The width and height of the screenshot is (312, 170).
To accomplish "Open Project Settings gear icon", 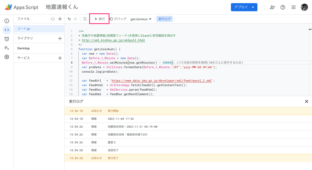I will point(7,57).
